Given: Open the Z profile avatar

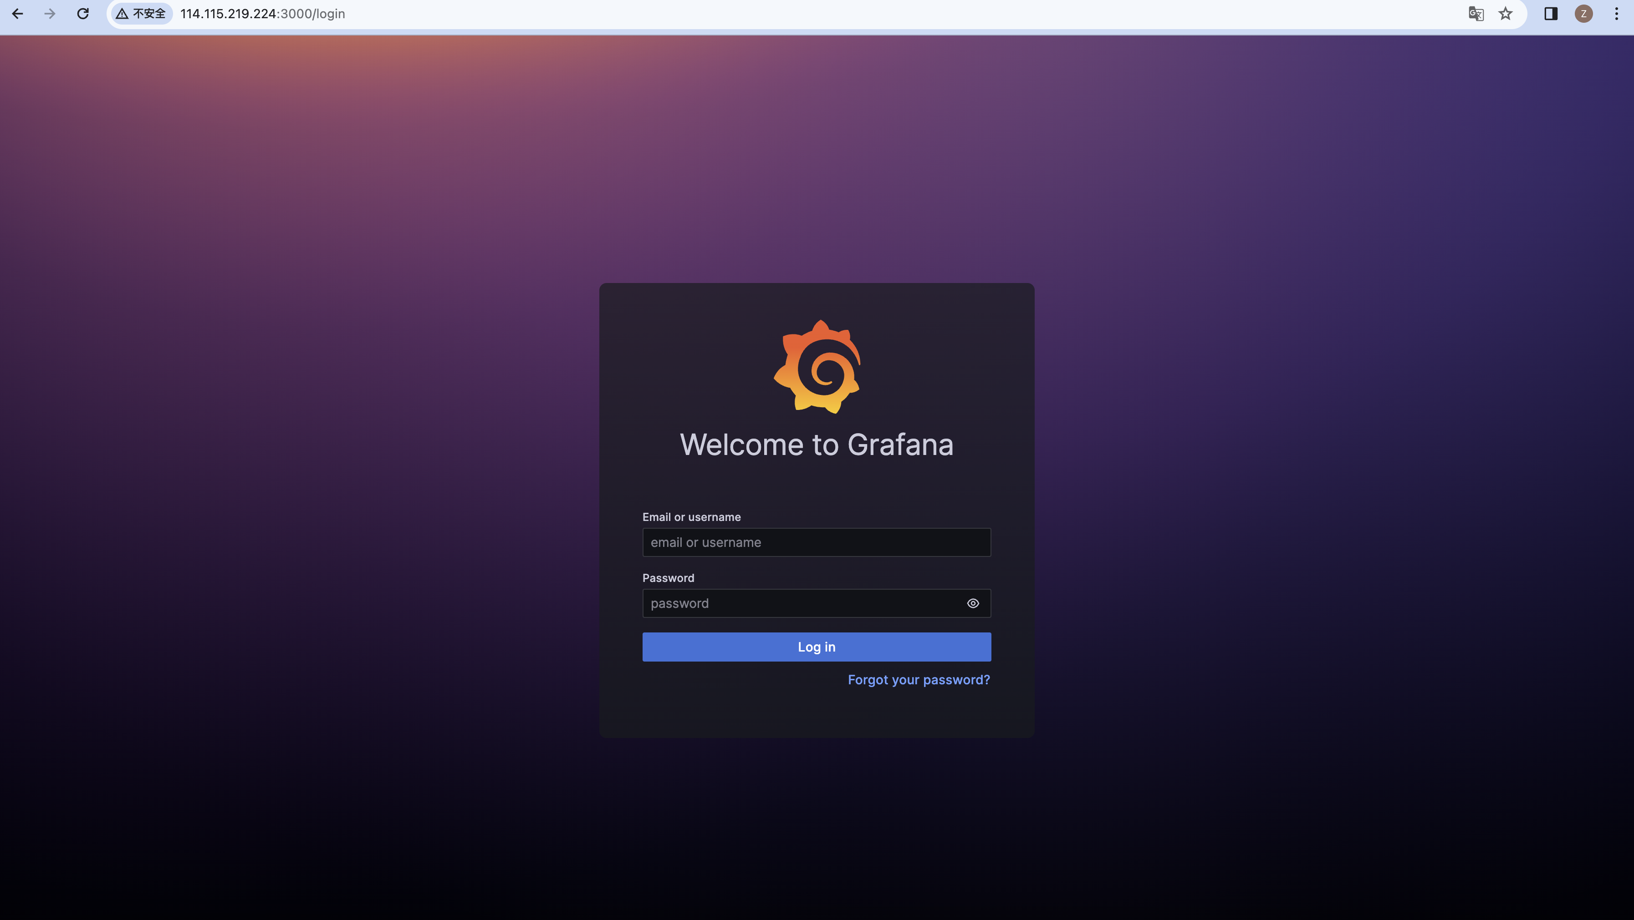Looking at the screenshot, I should pyautogui.click(x=1584, y=13).
